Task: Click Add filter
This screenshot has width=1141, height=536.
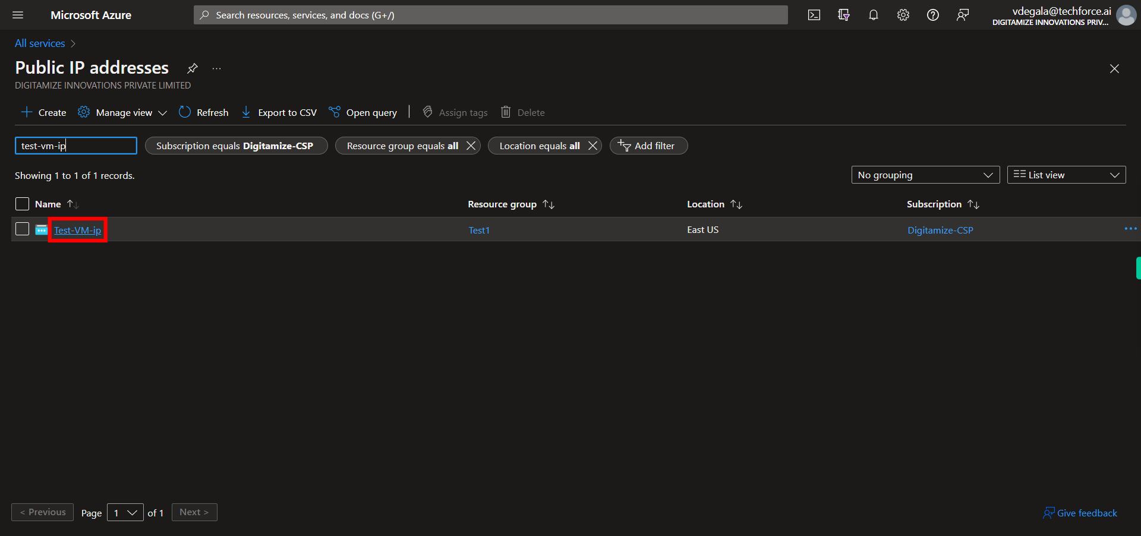Action: pyautogui.click(x=648, y=146)
